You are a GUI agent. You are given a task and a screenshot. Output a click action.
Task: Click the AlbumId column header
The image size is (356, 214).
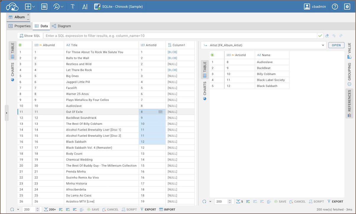pos(48,45)
